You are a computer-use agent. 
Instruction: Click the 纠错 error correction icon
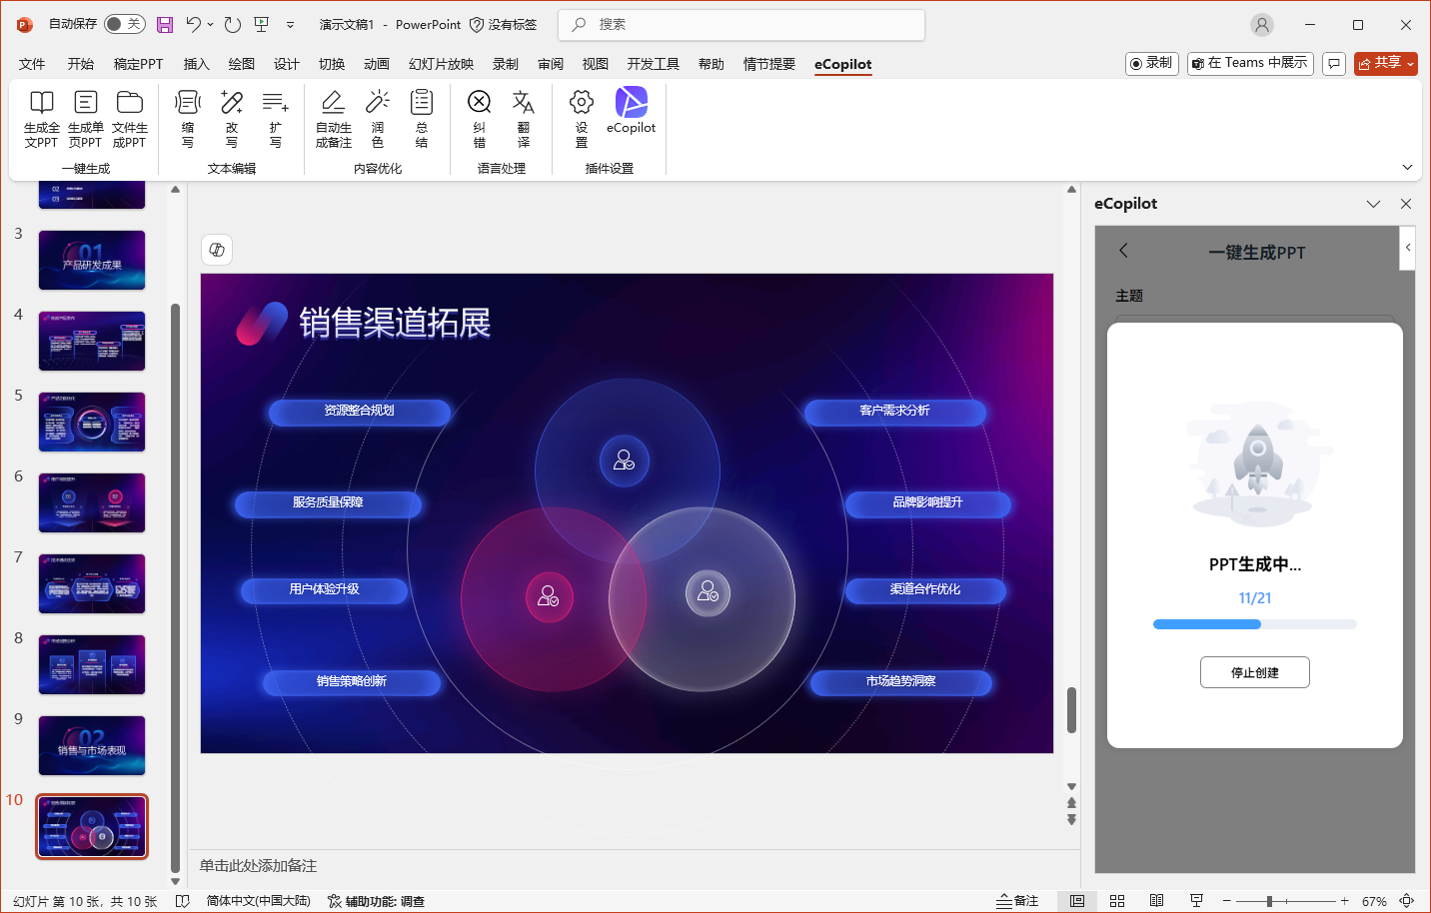click(x=480, y=103)
